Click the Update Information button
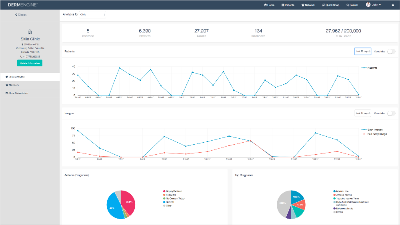 (x=30, y=63)
